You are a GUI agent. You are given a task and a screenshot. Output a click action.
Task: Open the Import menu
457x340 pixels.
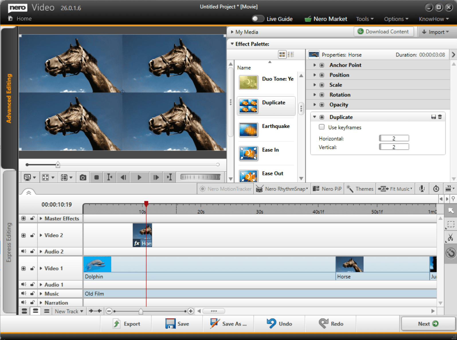click(x=436, y=32)
